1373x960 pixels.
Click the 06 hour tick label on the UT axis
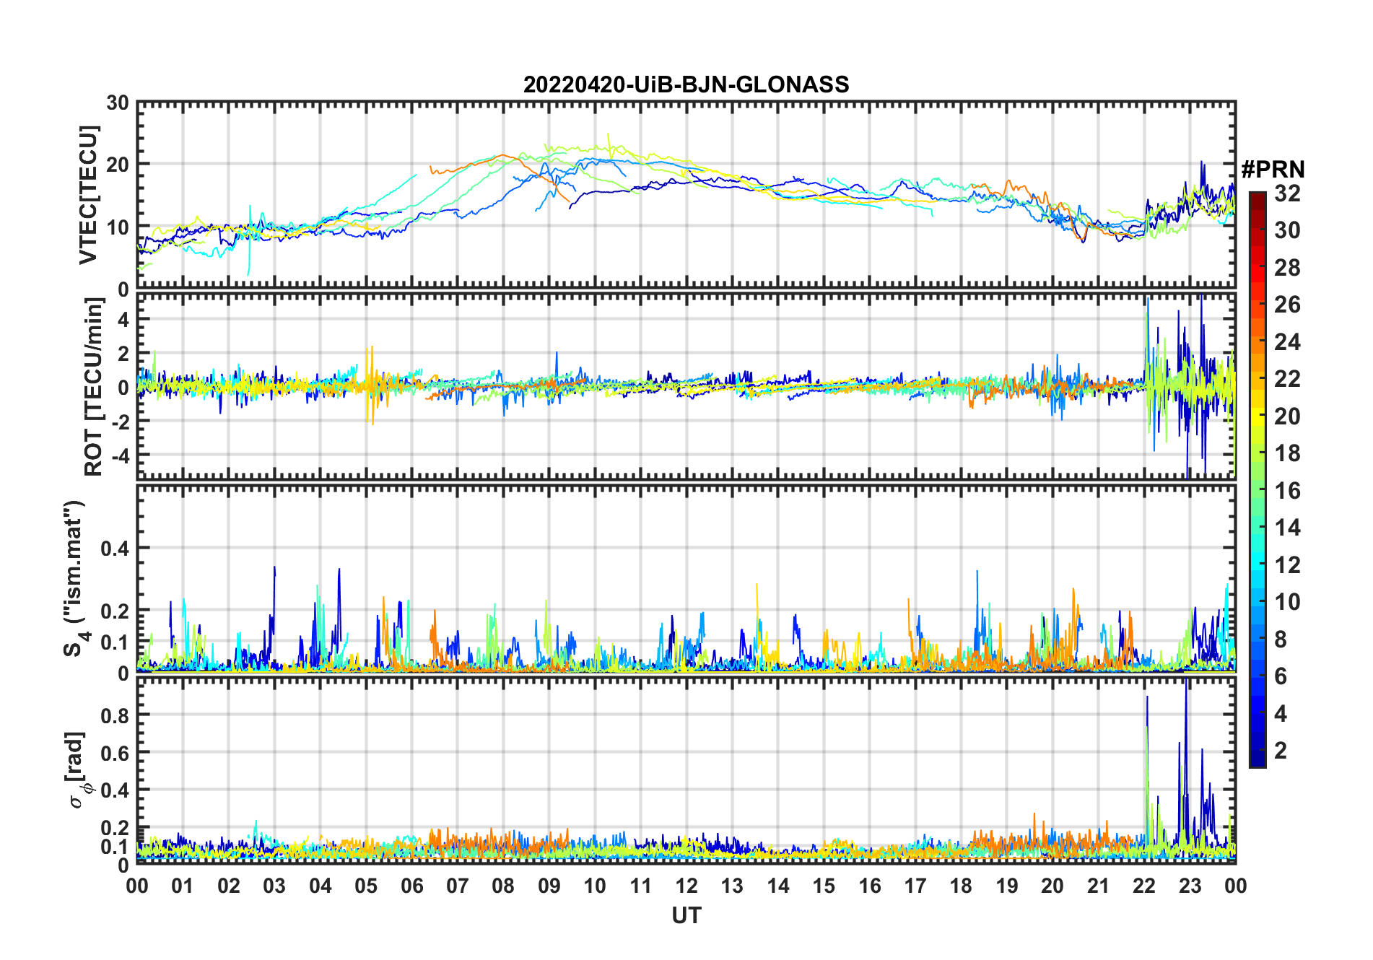coord(411,886)
